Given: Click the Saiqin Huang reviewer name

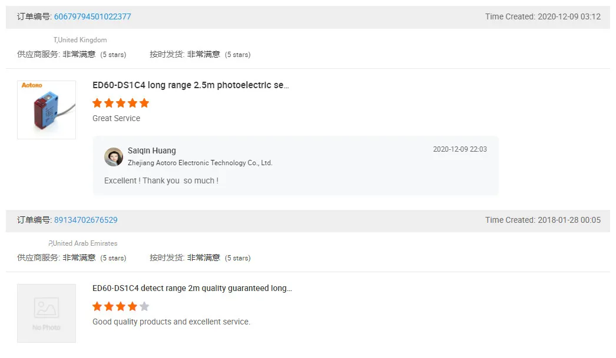Looking at the screenshot, I should click(x=151, y=150).
